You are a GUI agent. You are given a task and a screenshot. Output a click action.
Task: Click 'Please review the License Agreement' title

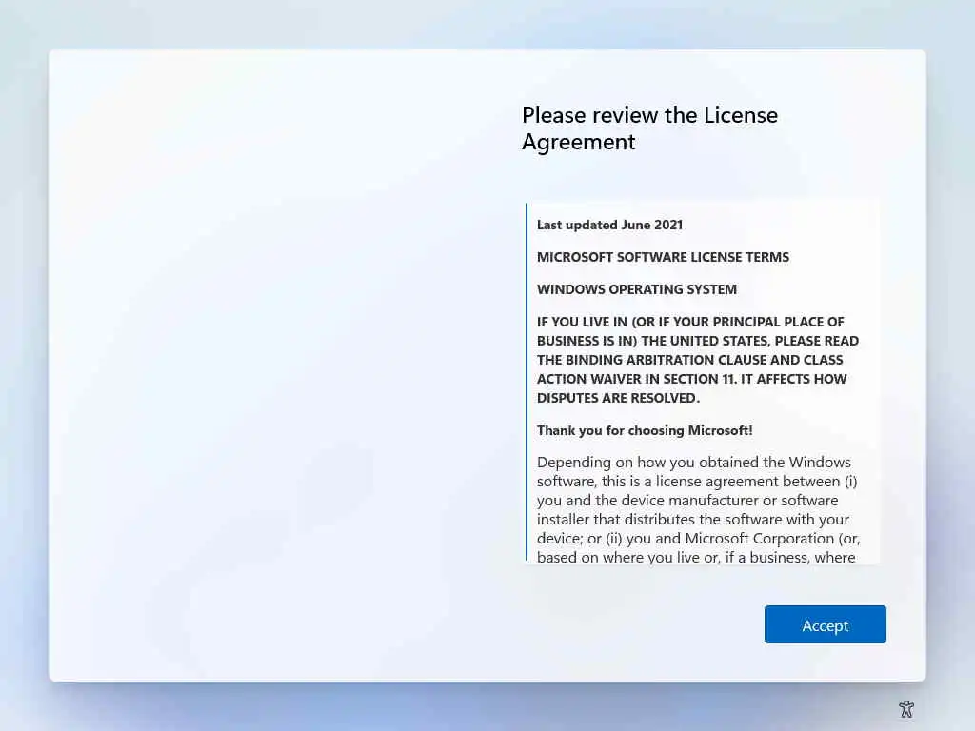tap(649, 128)
